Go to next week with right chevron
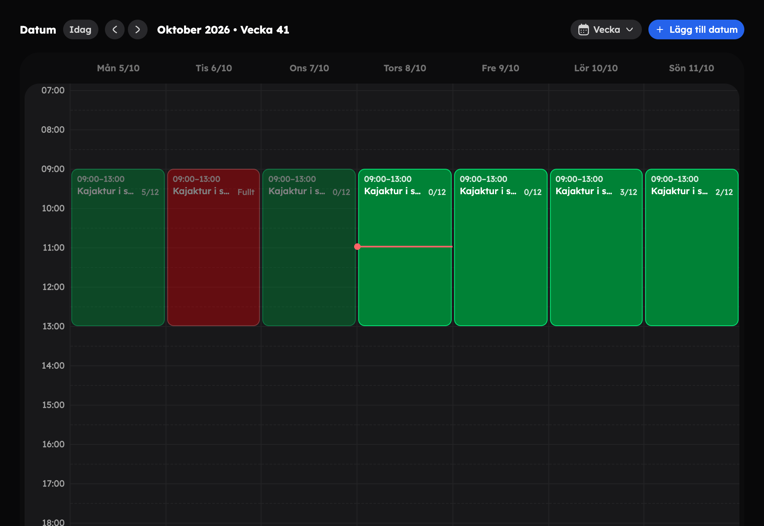 click(x=138, y=29)
